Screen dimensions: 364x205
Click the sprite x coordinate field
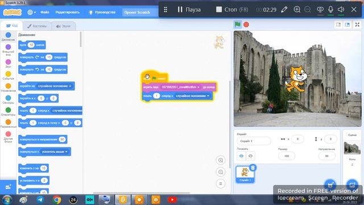pyautogui.click(x=297, y=139)
